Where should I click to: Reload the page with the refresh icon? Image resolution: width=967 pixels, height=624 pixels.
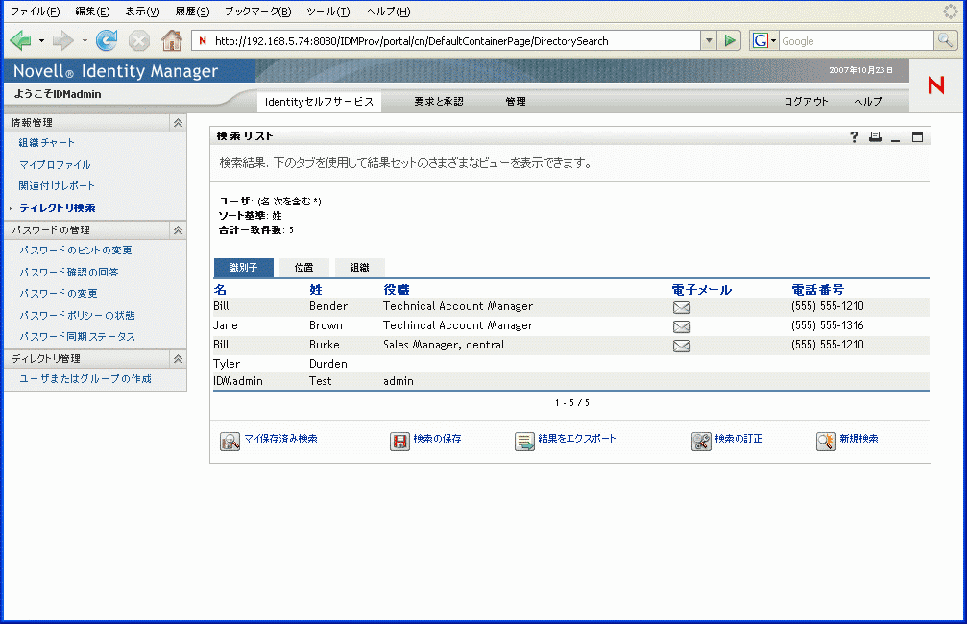(x=107, y=40)
